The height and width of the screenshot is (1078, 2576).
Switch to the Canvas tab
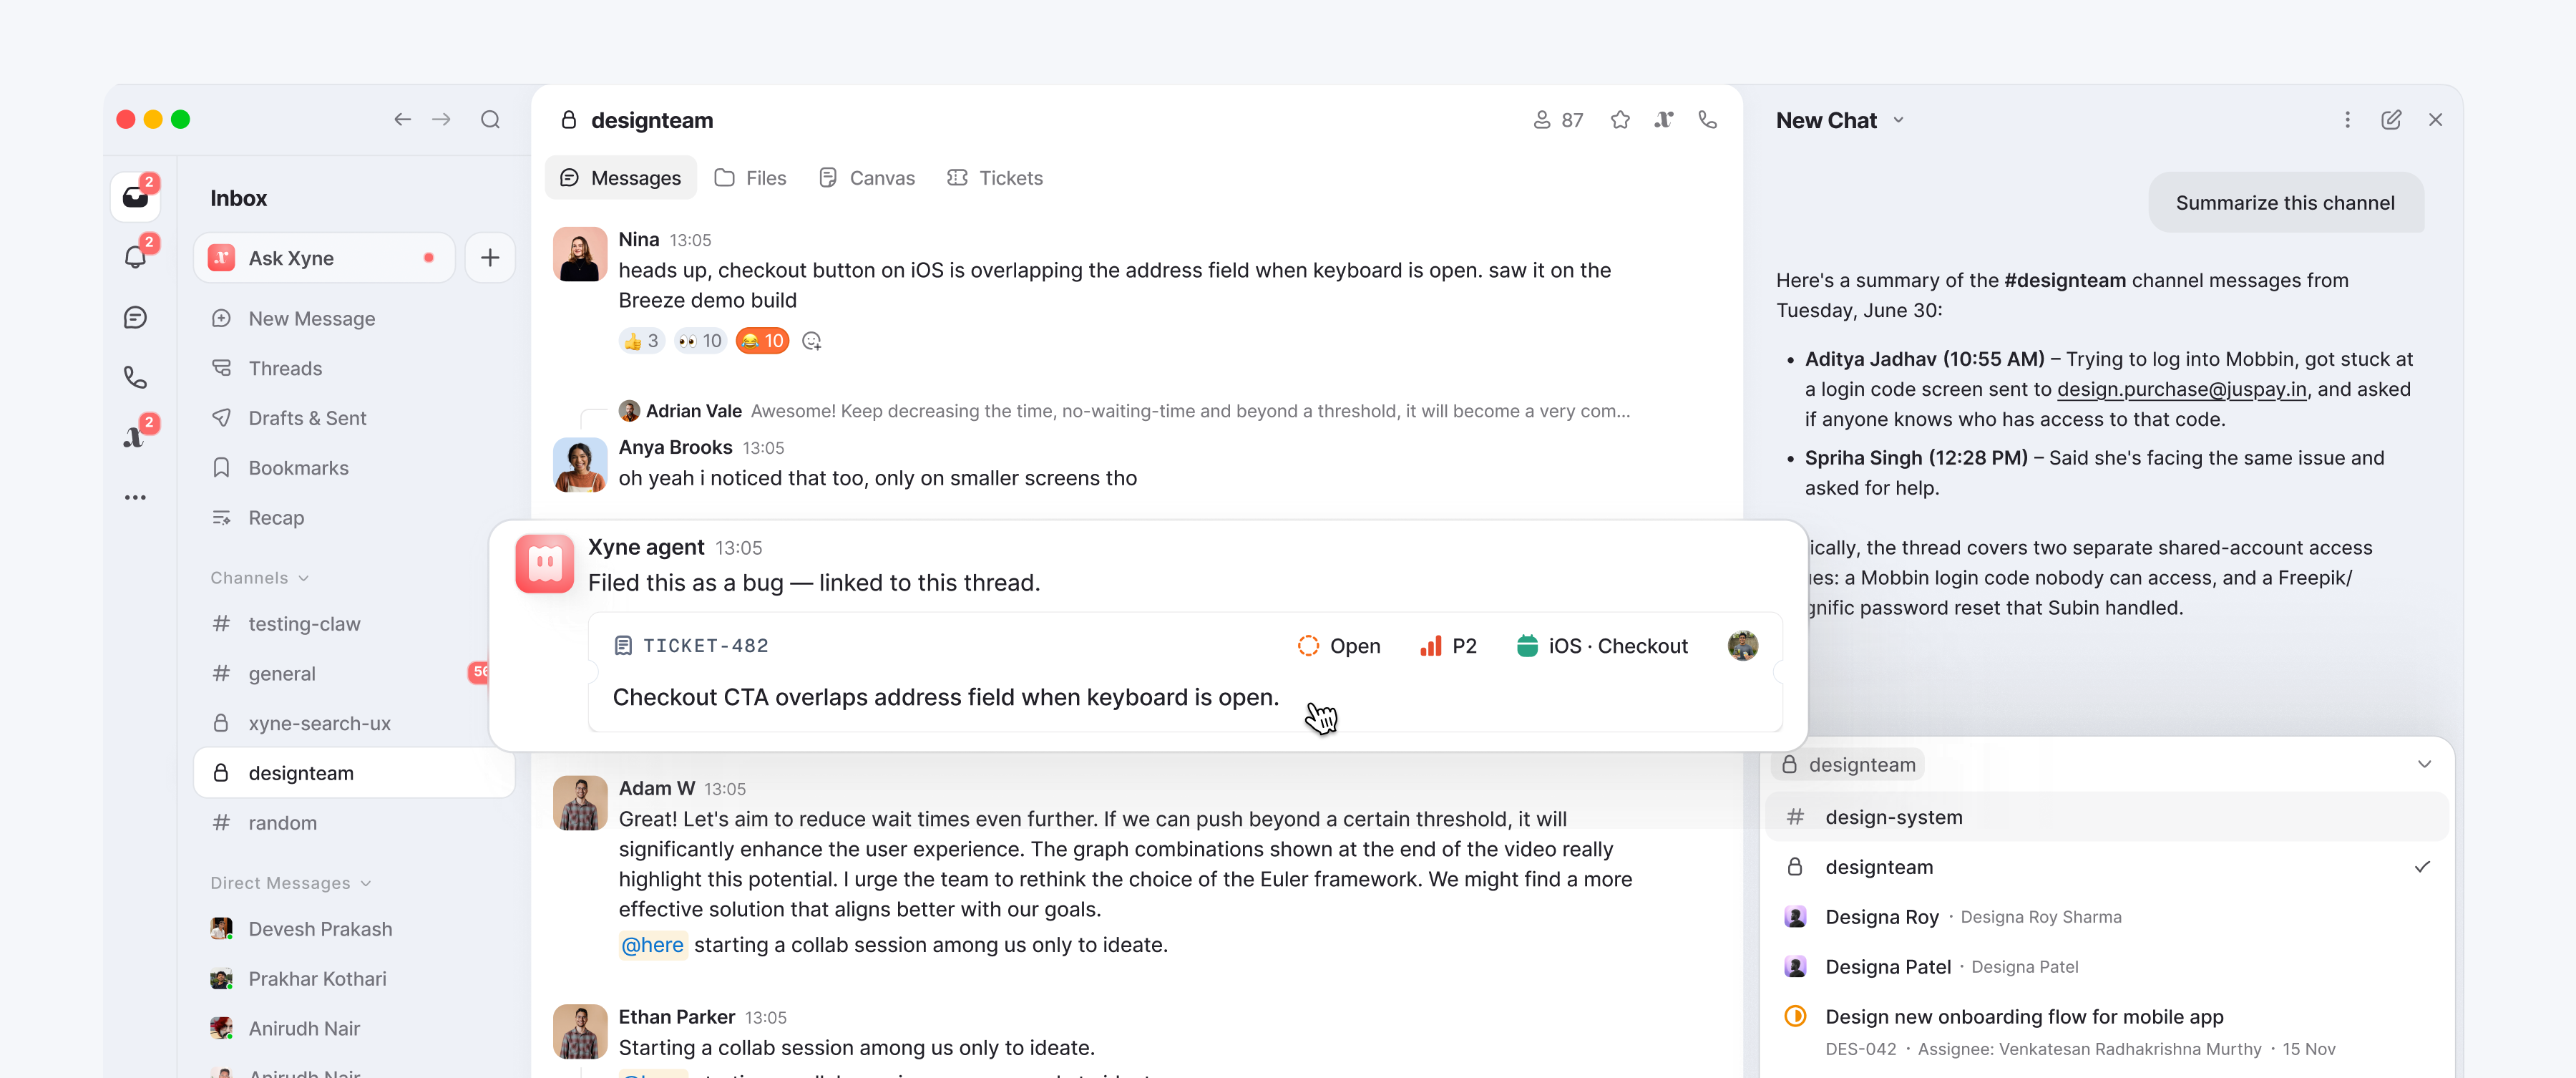867,178
